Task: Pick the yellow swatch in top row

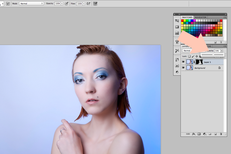Action: click(x=185, y=21)
